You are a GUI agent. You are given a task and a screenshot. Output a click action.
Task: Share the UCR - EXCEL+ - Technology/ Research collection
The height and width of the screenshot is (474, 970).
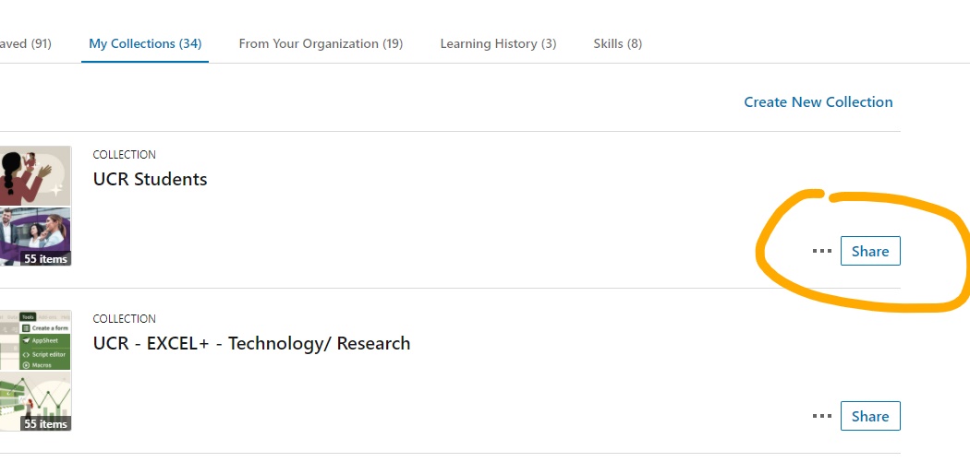tap(869, 416)
